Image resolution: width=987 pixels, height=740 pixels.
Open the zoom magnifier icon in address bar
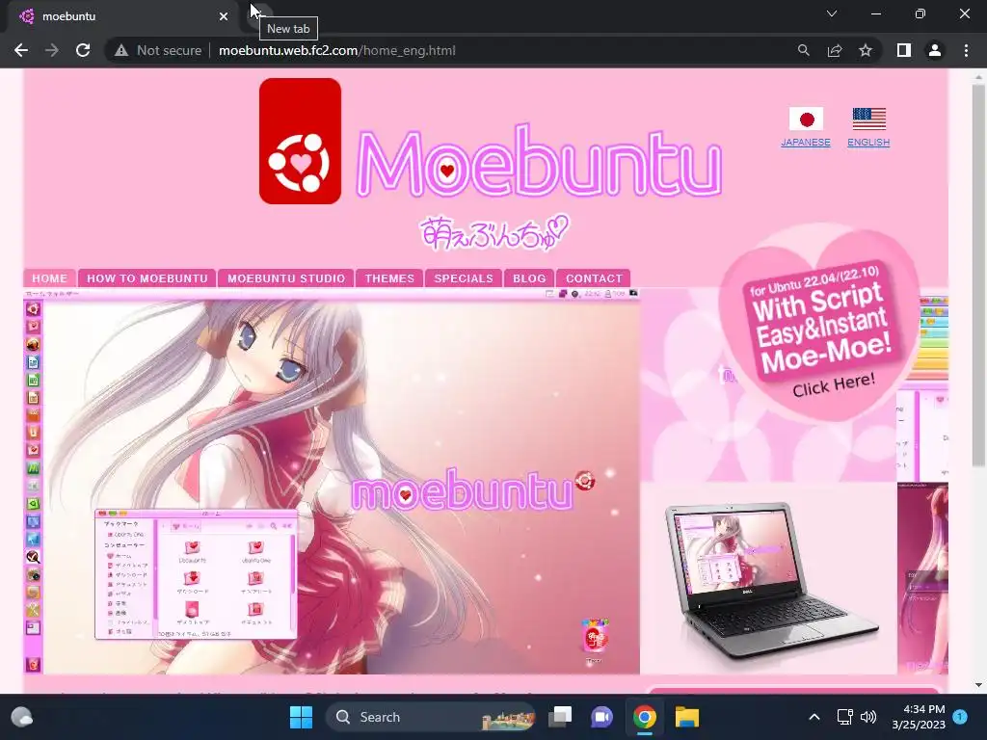pyautogui.click(x=803, y=50)
